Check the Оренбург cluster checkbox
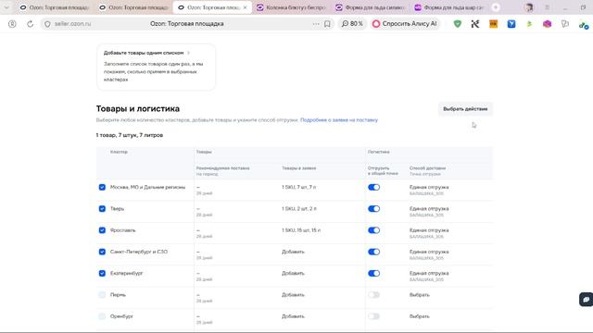The height and width of the screenshot is (333, 593). (x=102, y=316)
